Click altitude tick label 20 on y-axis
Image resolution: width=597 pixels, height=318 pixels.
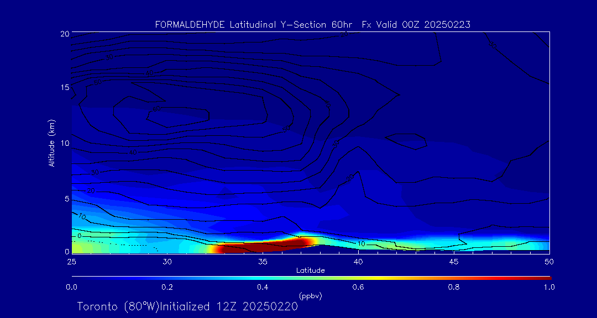pyautogui.click(x=64, y=34)
